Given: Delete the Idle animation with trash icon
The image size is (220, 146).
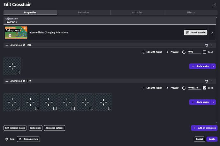Looking at the screenshot, I should click(207, 45).
